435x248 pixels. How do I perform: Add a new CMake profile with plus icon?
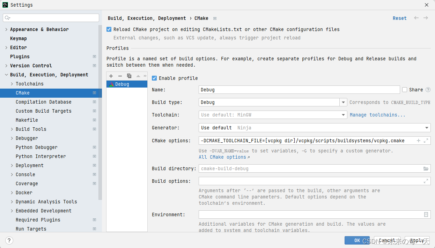(111, 76)
